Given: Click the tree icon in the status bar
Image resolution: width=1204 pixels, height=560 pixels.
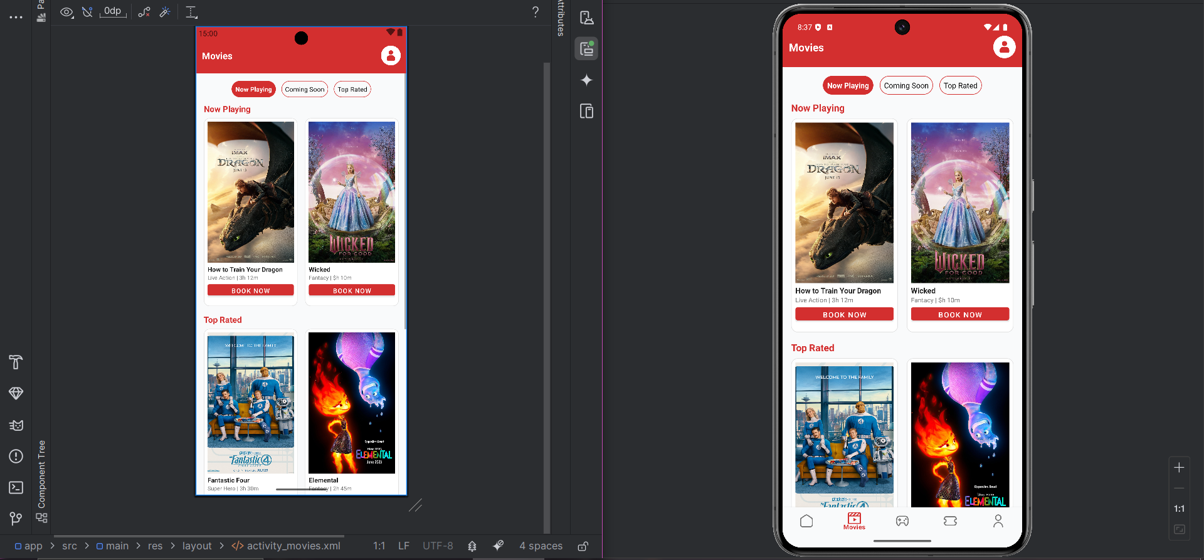Looking at the screenshot, I should coord(472,546).
